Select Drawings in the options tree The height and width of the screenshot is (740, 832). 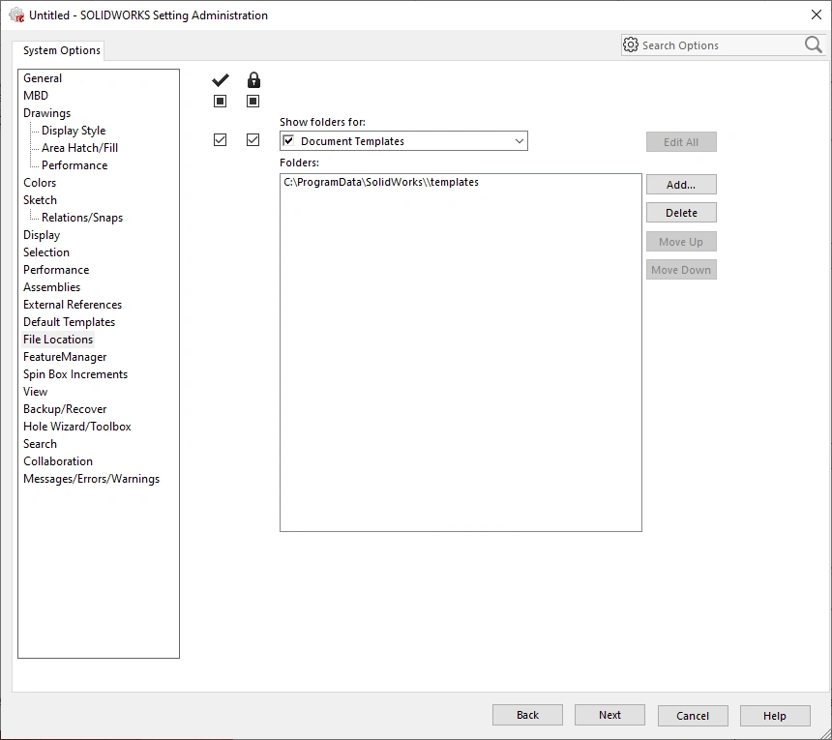(46, 113)
